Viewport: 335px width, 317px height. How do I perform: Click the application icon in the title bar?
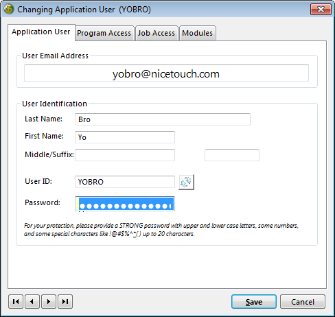[9, 9]
